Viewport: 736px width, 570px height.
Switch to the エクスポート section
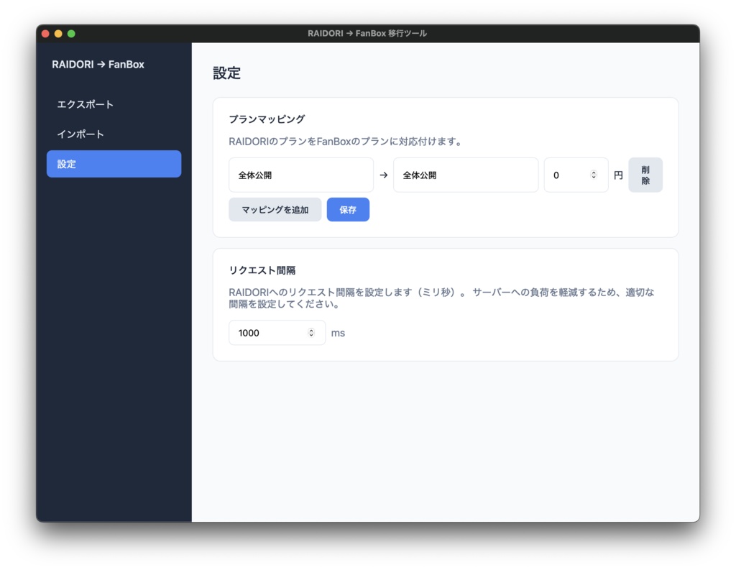point(86,104)
